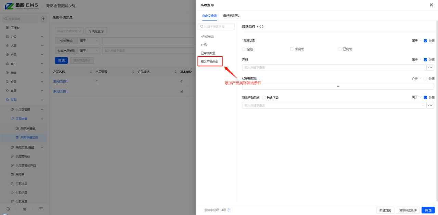Check the 全选 checkbox under 完成状态
This screenshot has height=215, width=438.
coord(244,49)
